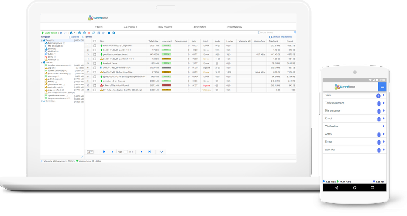Open the house icon dropdown arrow in toolbar
The height and width of the screenshot is (216, 407).
pyautogui.click(x=75, y=33)
